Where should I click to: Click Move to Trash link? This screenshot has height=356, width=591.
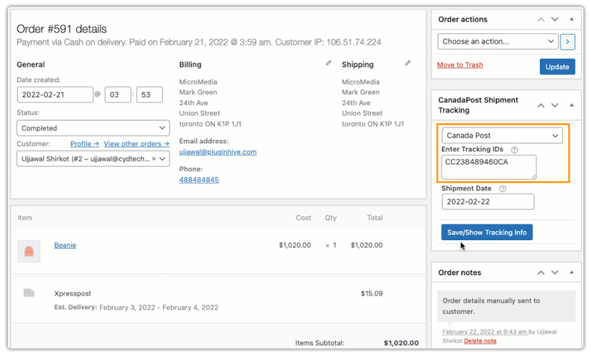tap(460, 65)
